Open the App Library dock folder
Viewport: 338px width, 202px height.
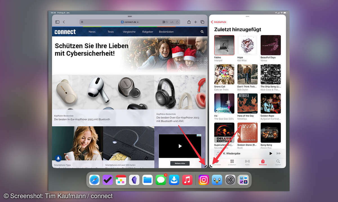pos(244,180)
